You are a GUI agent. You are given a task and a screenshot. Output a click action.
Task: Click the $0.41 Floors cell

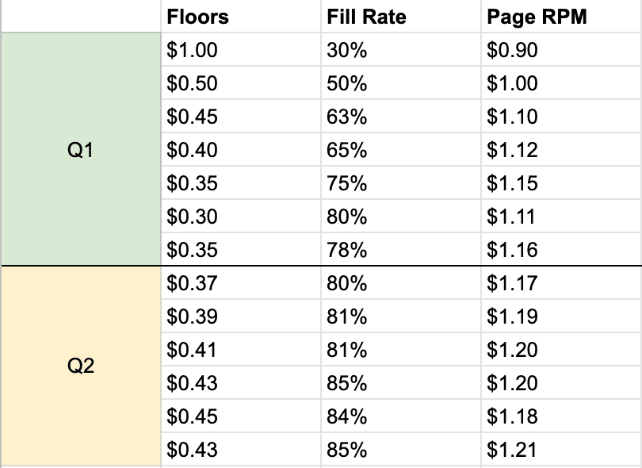coord(239,350)
